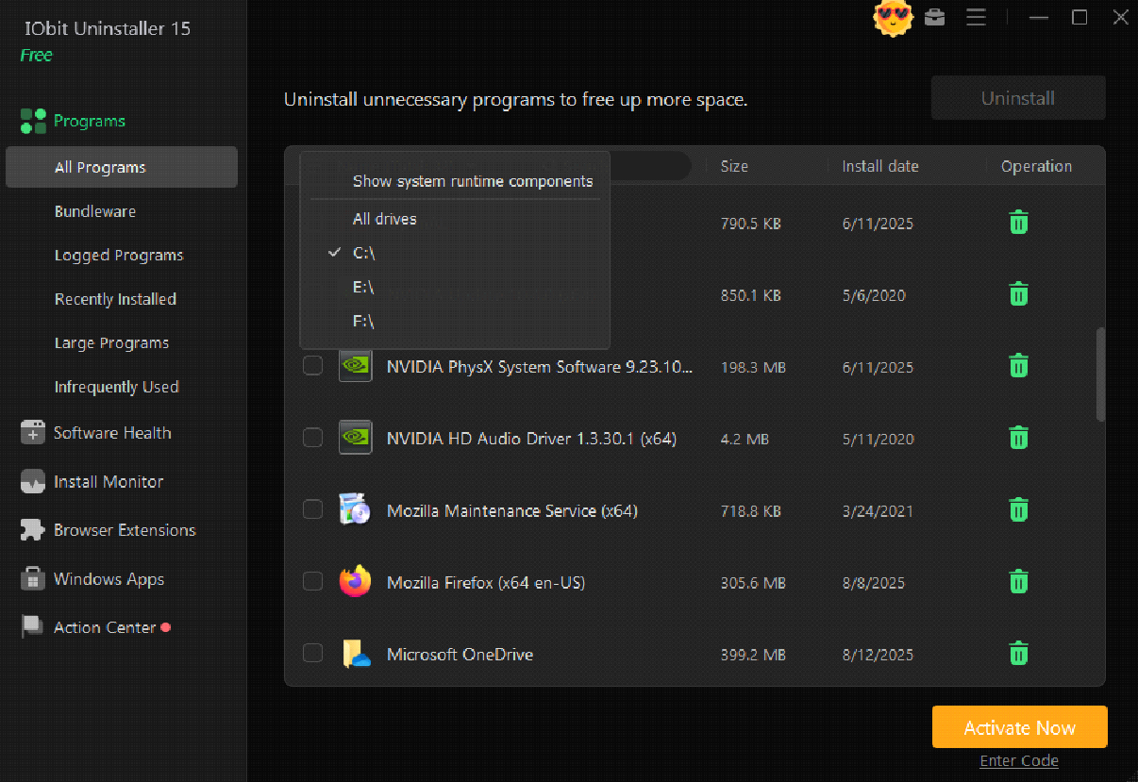Click the program list vertical scrollbar
Image resolution: width=1138 pixels, height=782 pixels.
click(1100, 374)
